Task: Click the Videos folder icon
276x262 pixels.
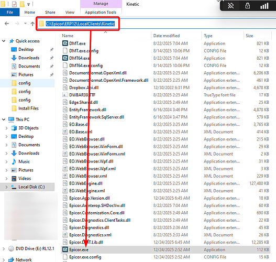Action: (14, 179)
